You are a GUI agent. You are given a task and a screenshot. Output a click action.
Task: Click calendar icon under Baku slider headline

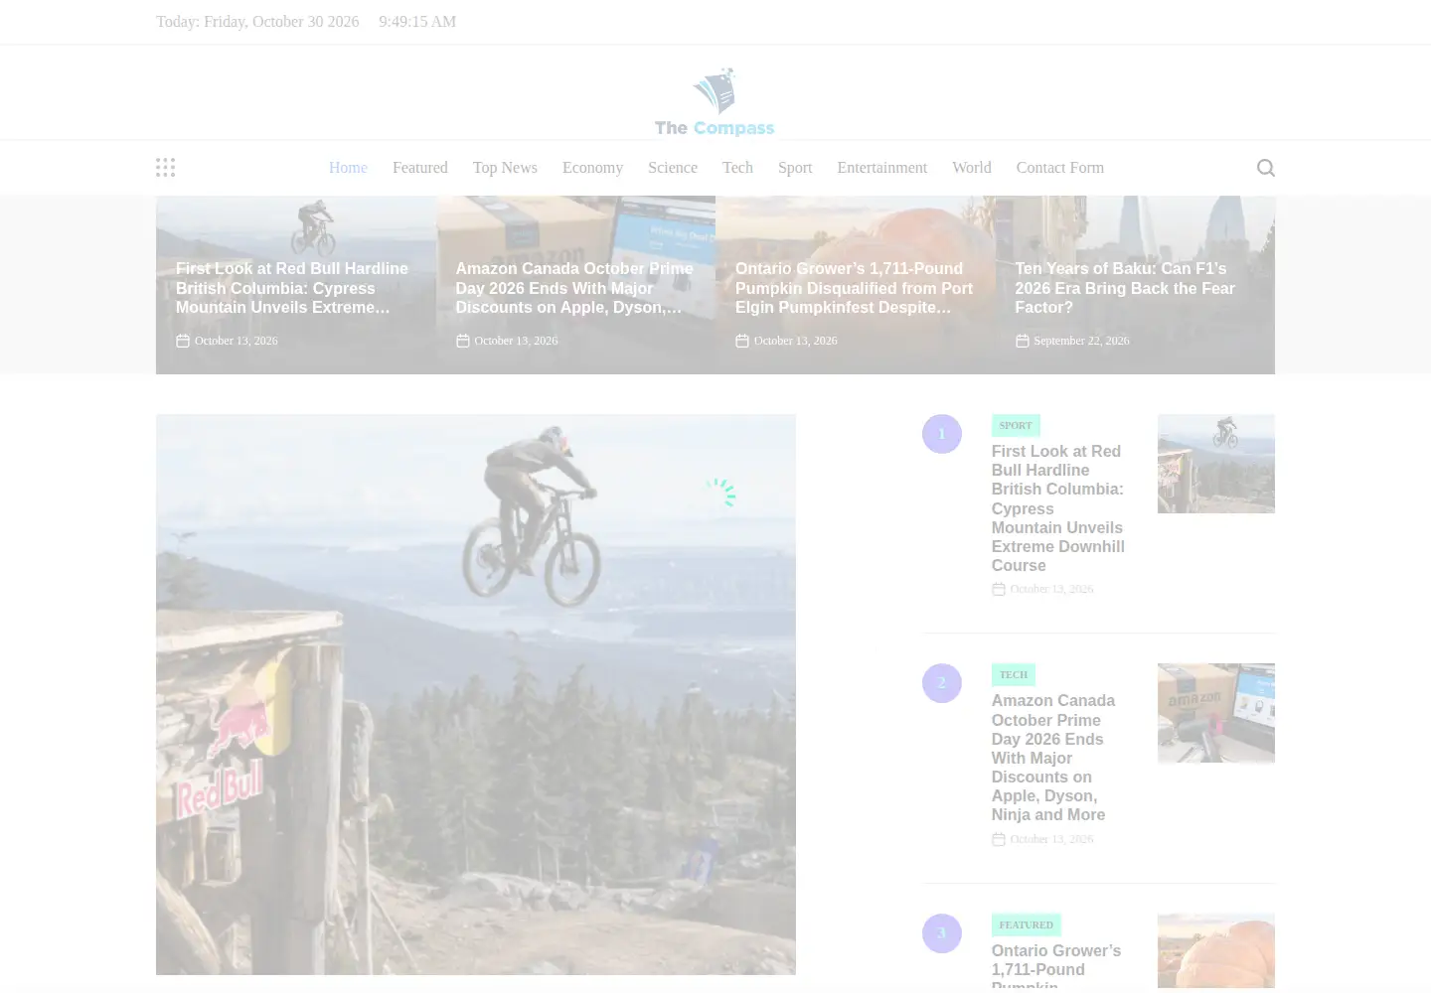coord(1022,341)
